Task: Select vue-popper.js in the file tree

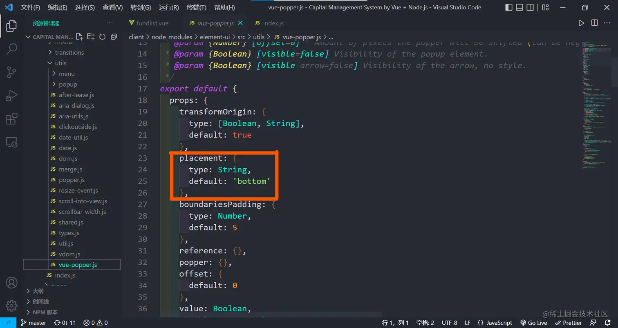Action: [72, 265]
